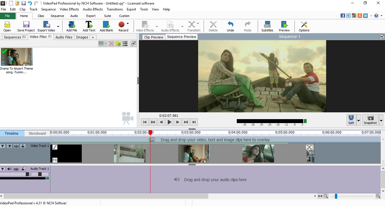Open the help icon dropdown arrow
This screenshot has height=206, width=385.
(382, 16)
